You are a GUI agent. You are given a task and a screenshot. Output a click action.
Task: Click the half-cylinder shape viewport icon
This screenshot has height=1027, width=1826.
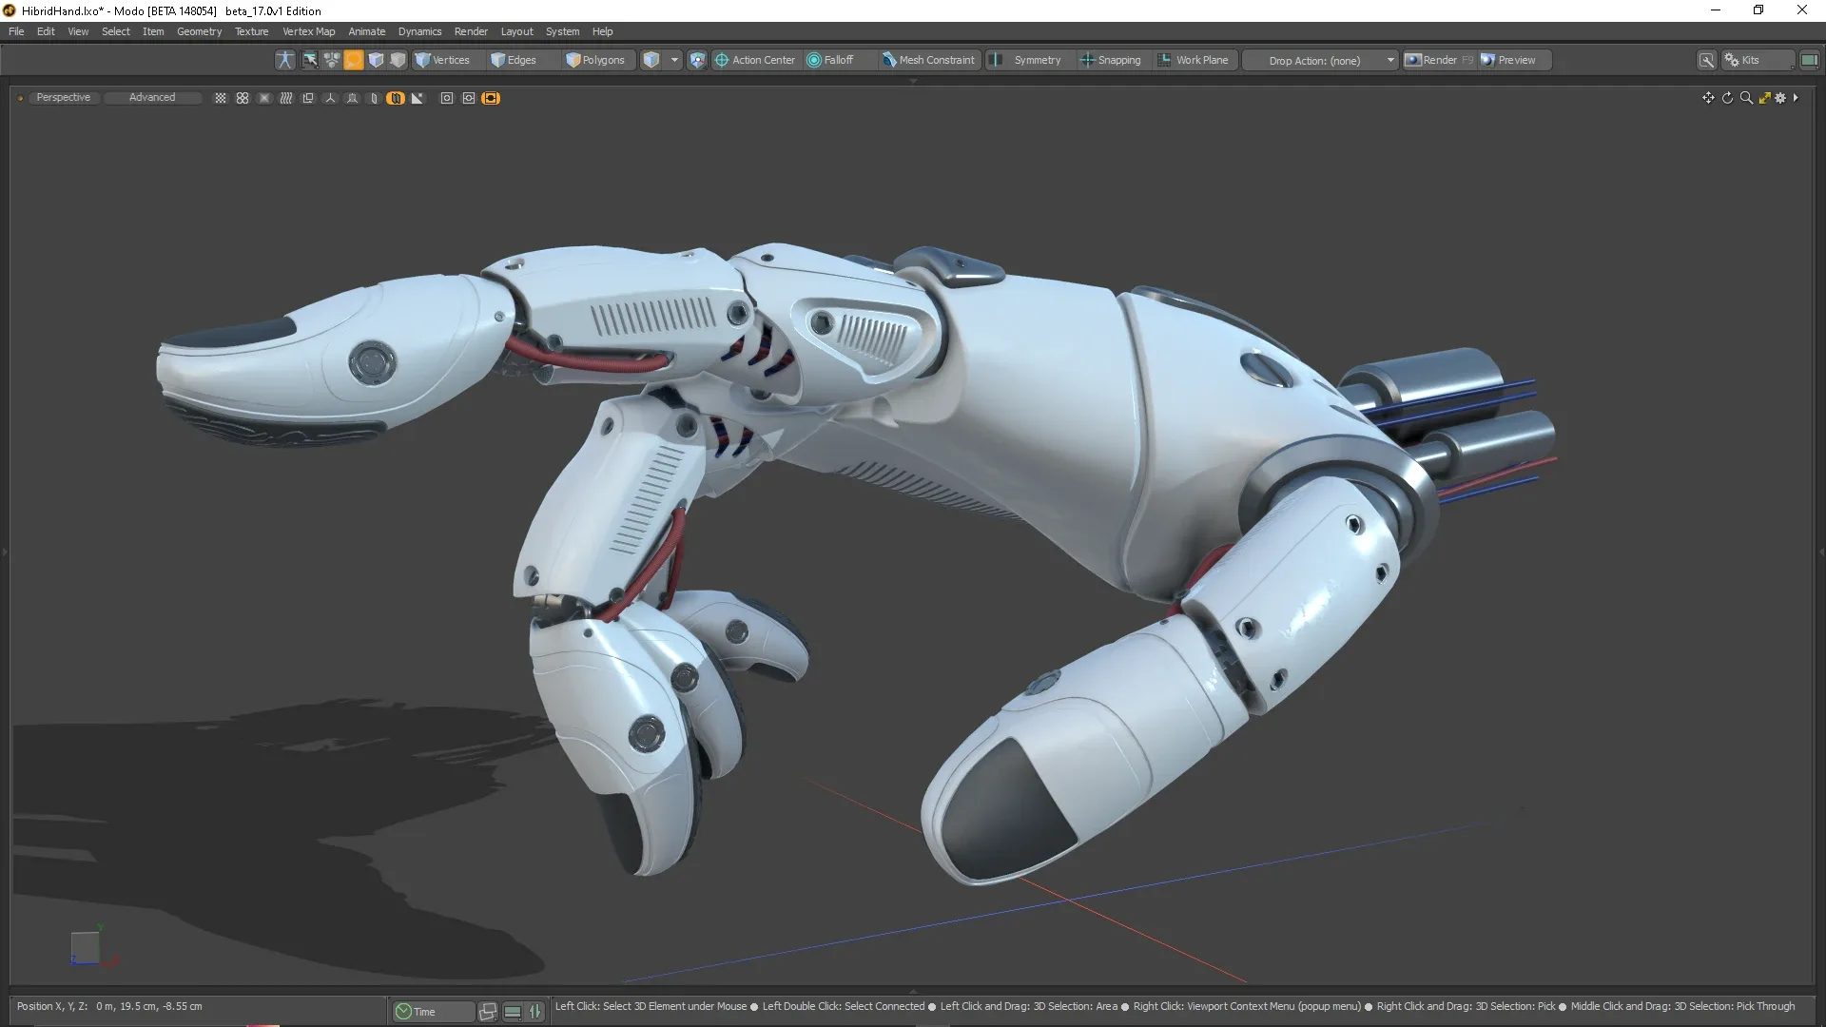click(374, 98)
